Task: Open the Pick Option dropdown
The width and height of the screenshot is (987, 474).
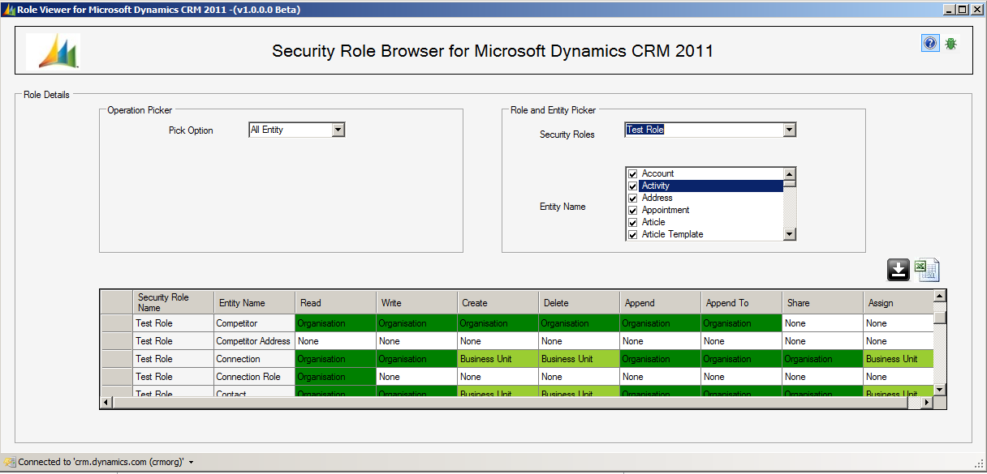Action: tap(338, 130)
